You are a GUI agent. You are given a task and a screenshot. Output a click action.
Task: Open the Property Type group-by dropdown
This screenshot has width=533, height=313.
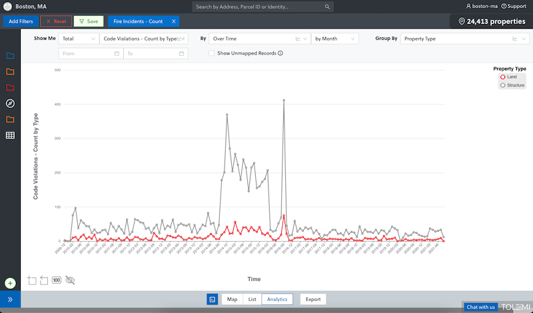pos(460,39)
